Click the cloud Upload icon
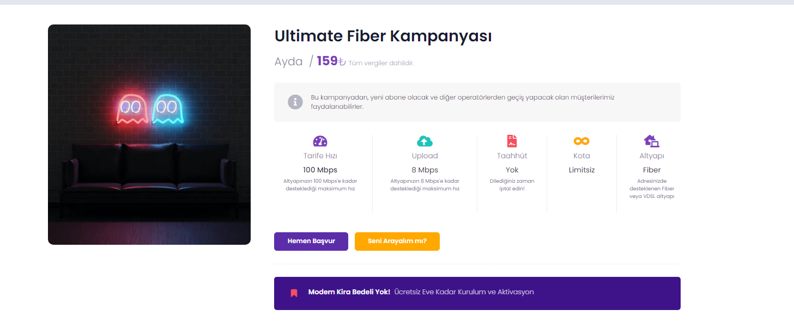794x322 pixels. point(425,141)
